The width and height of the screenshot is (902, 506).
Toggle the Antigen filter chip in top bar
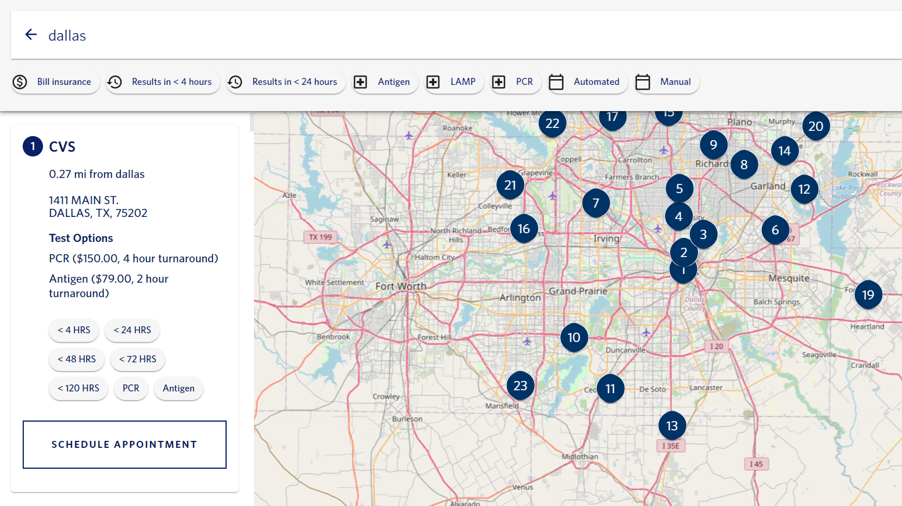385,82
